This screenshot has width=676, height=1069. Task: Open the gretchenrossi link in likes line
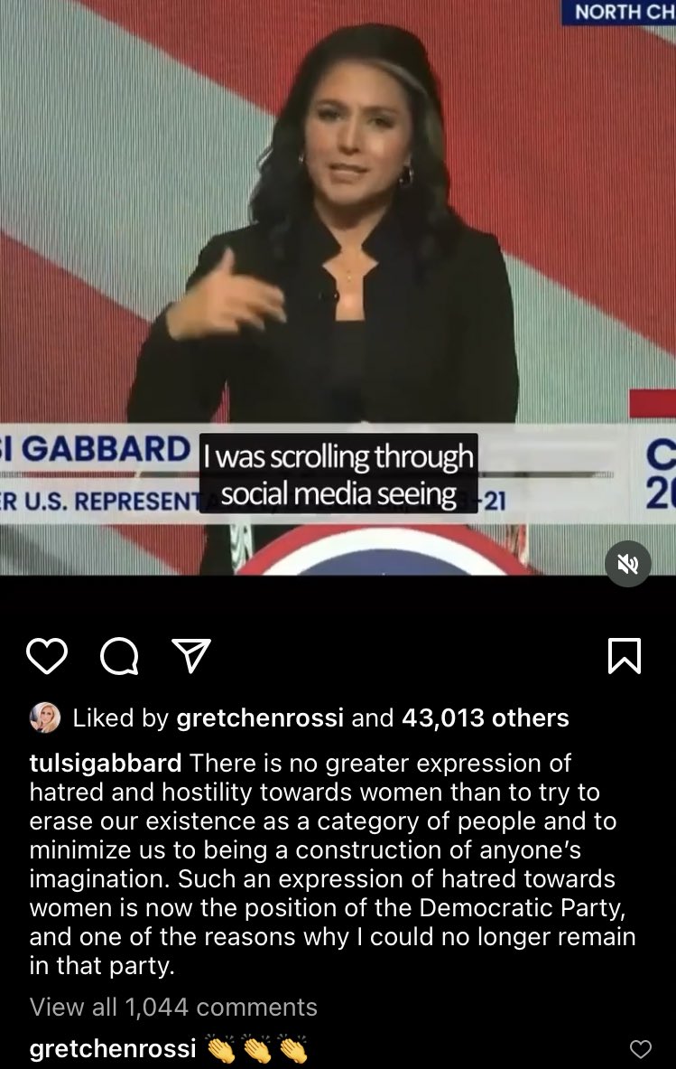pyautogui.click(x=259, y=717)
